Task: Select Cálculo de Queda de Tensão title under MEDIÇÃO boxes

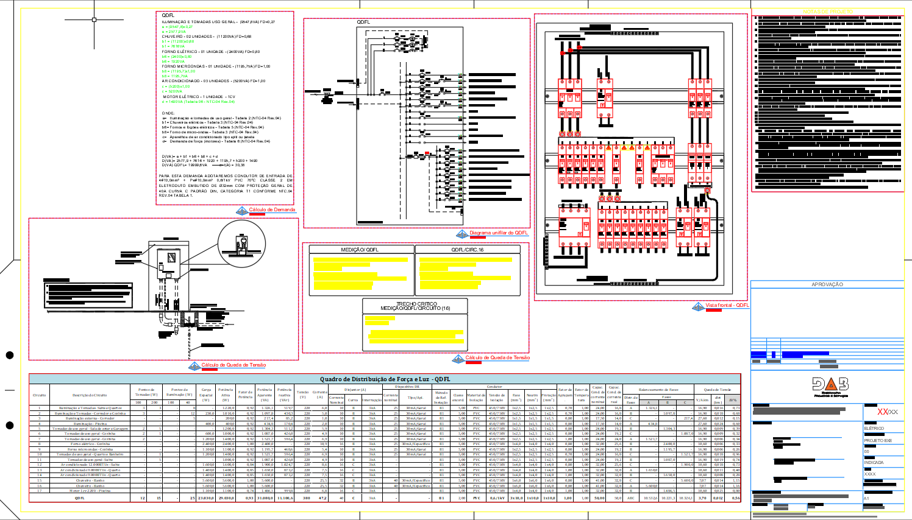Action: point(497,357)
